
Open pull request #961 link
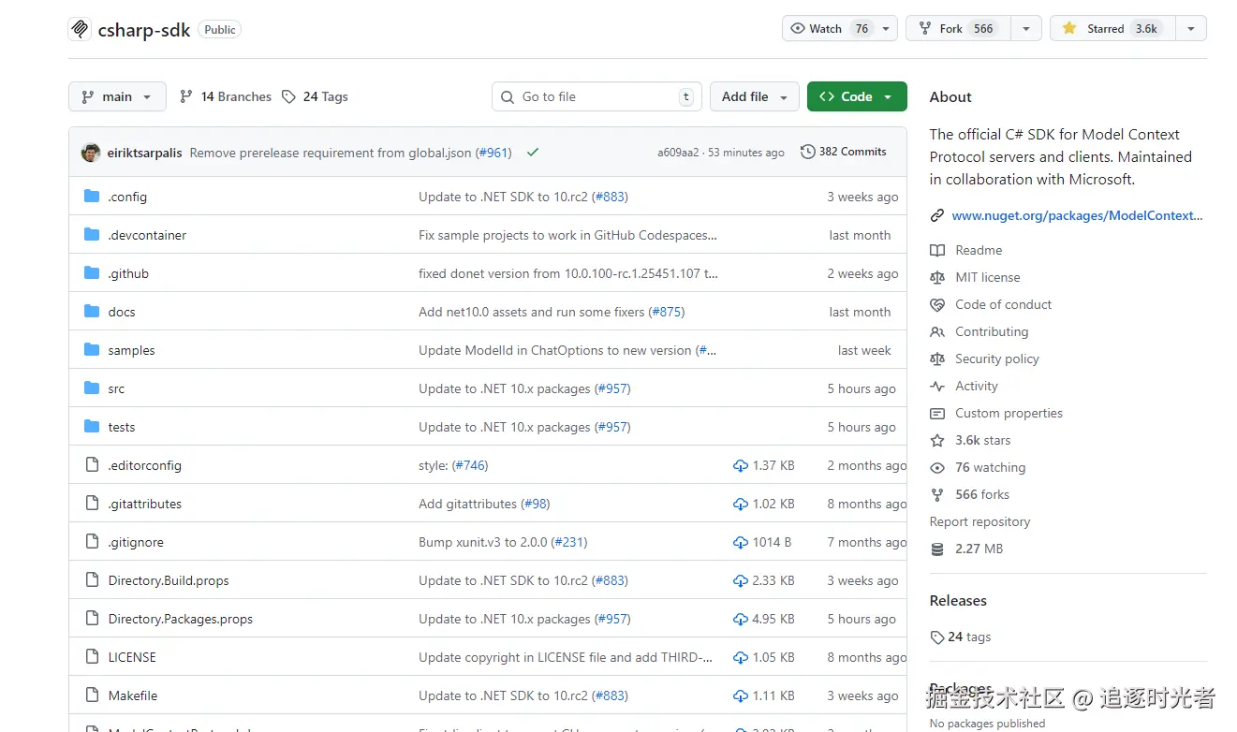pos(493,153)
